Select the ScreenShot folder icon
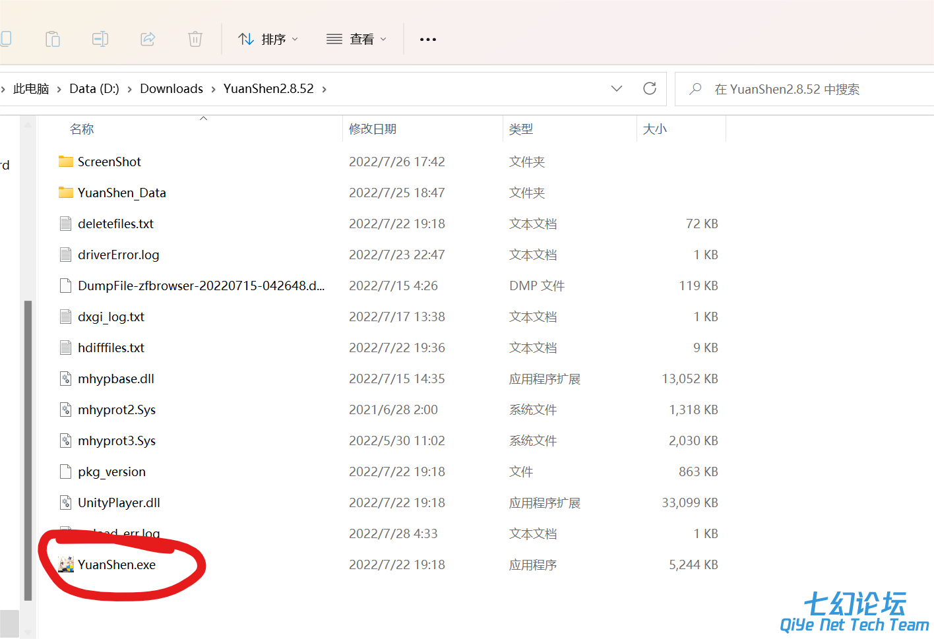This screenshot has width=934, height=639. [66, 162]
